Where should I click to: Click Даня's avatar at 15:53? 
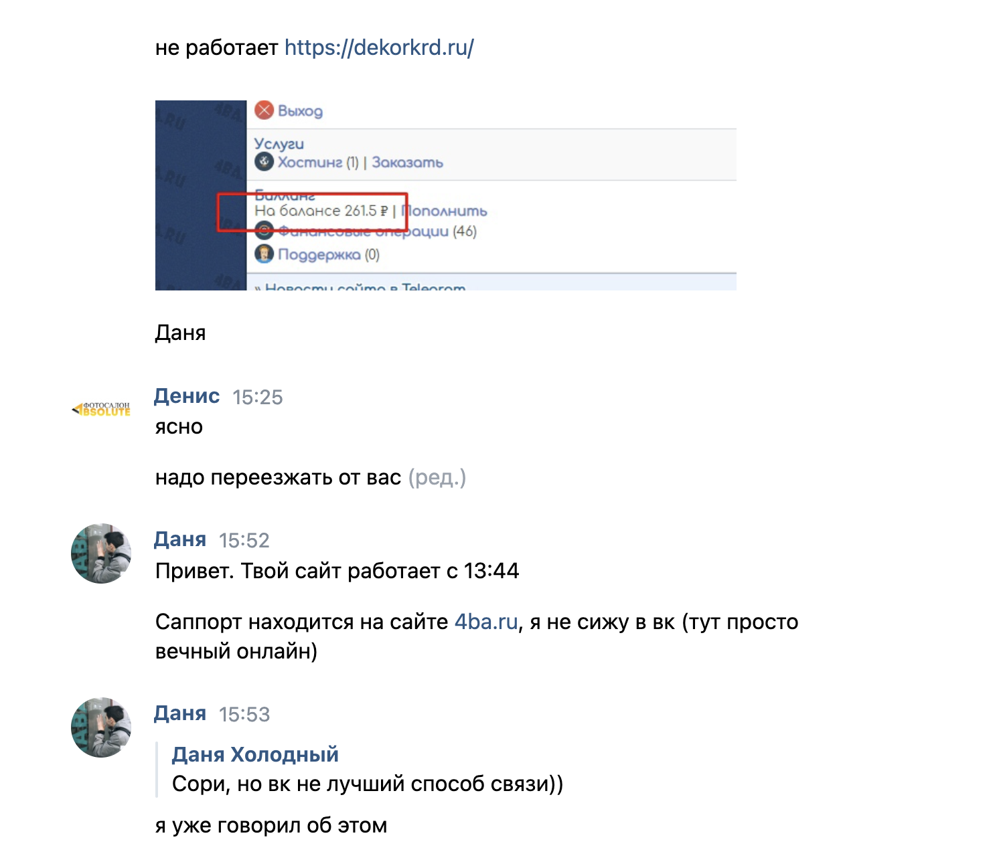pyautogui.click(x=101, y=727)
